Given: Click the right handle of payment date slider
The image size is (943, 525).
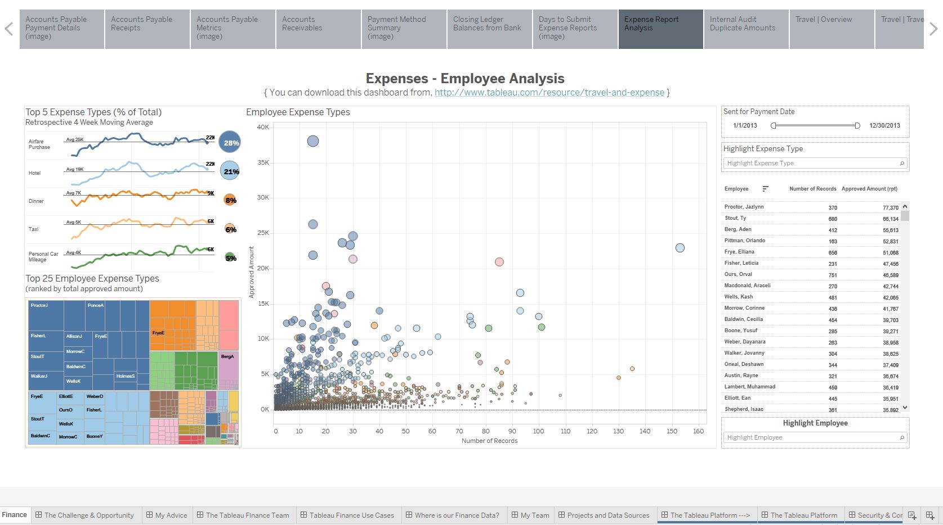Looking at the screenshot, I should 857,125.
